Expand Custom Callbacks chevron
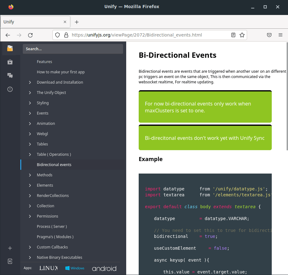The image size is (288, 275). [30, 247]
